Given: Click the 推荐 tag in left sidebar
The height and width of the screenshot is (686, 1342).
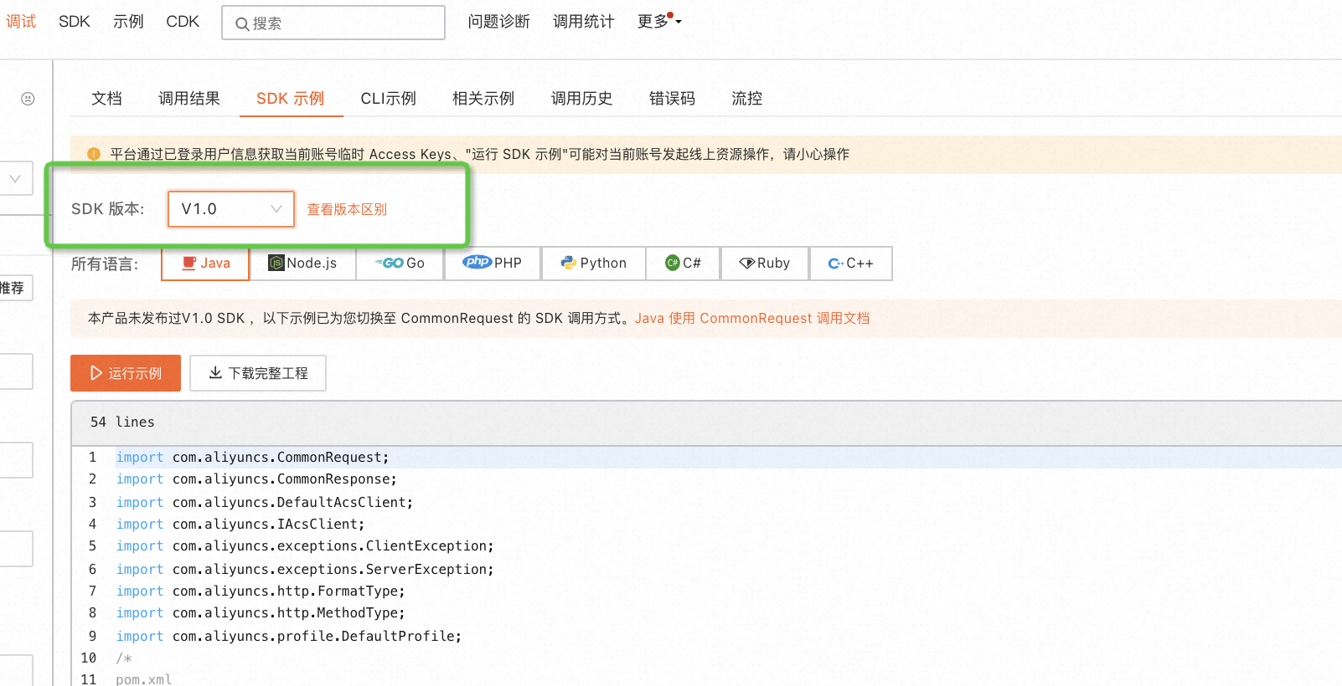Looking at the screenshot, I should (x=15, y=288).
